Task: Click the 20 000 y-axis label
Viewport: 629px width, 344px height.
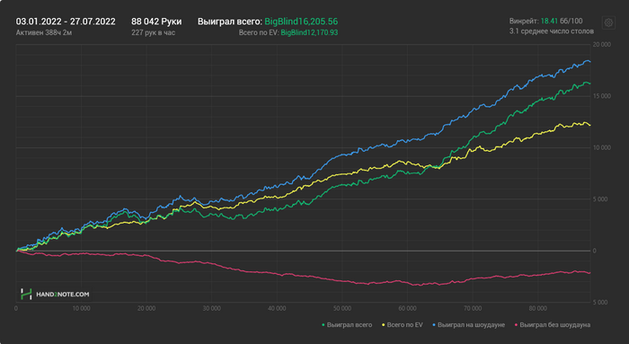Action: coord(602,45)
